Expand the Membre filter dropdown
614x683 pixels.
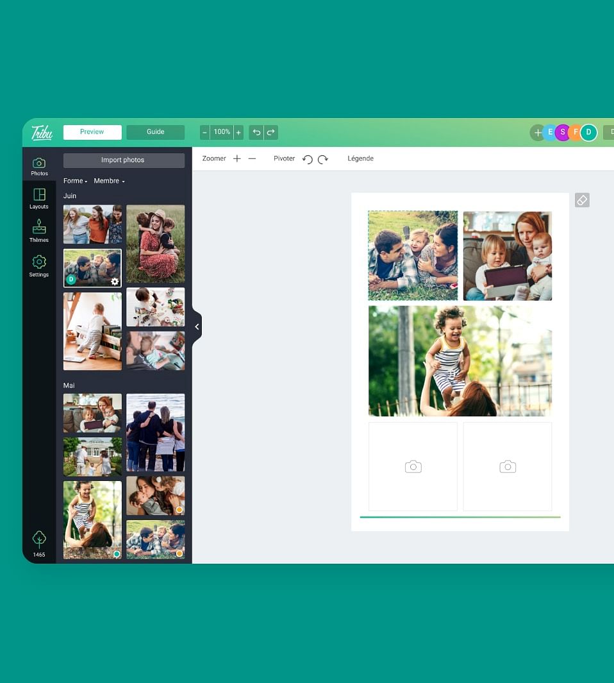tap(109, 181)
